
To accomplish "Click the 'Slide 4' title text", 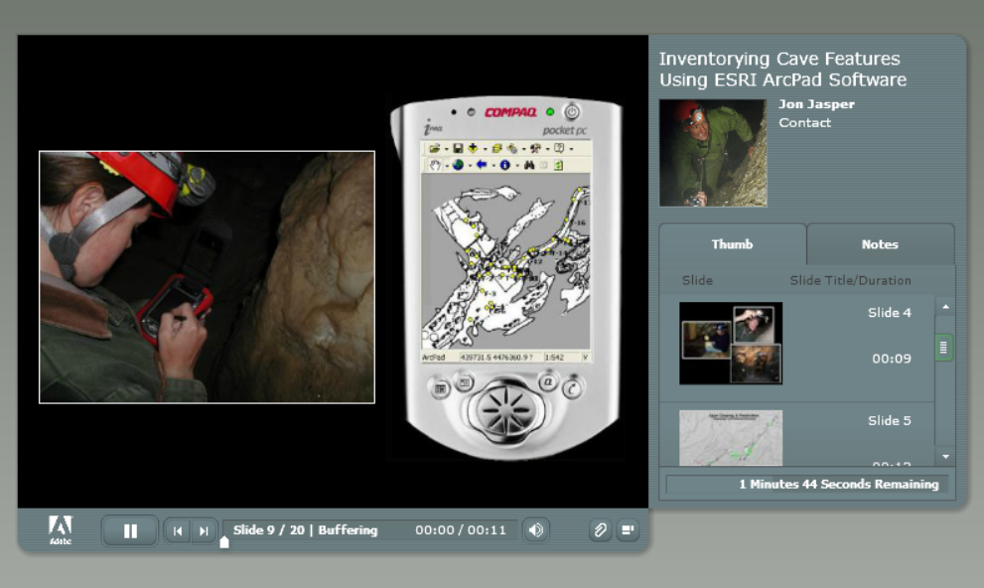I will 890,313.
